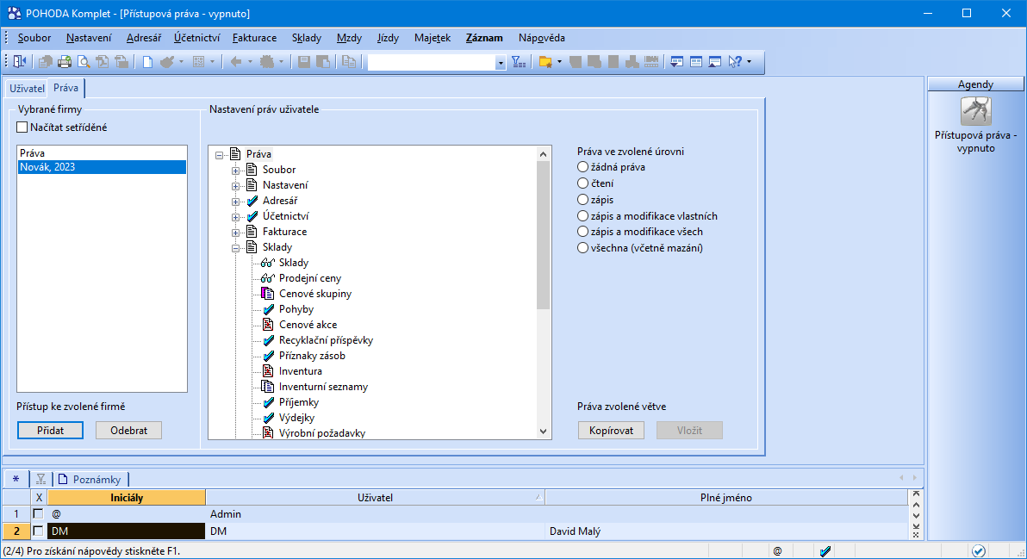Select the Cenové skupiny tree item
Screen dimensions: 1027x559
pos(315,293)
